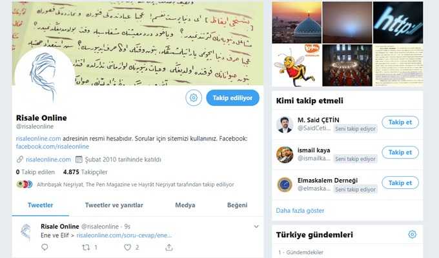The height and width of the screenshot is (258, 439).
Task: Open profile settings gear next to Takip ediliyor
Action: pos(194,97)
